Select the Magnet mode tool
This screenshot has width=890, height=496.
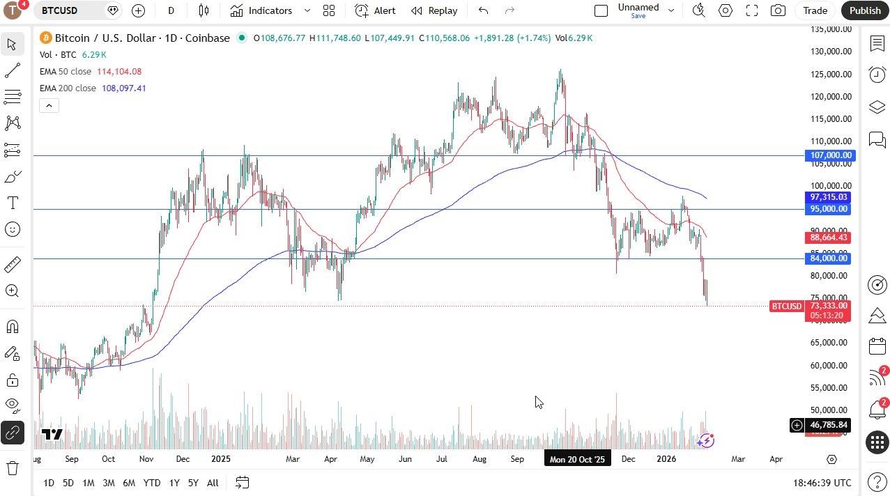click(12, 326)
